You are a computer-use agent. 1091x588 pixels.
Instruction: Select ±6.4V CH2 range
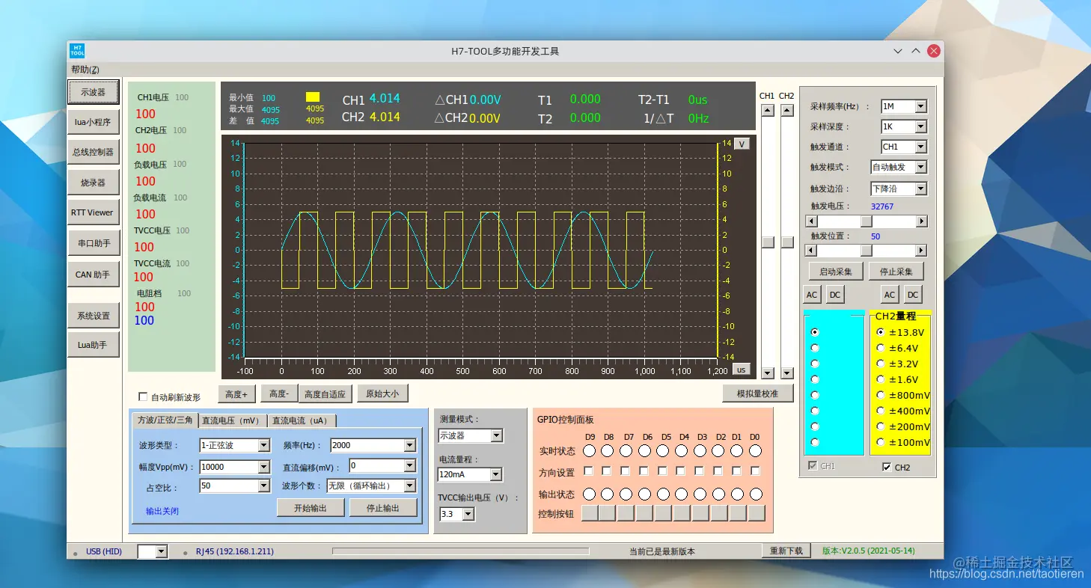point(881,348)
